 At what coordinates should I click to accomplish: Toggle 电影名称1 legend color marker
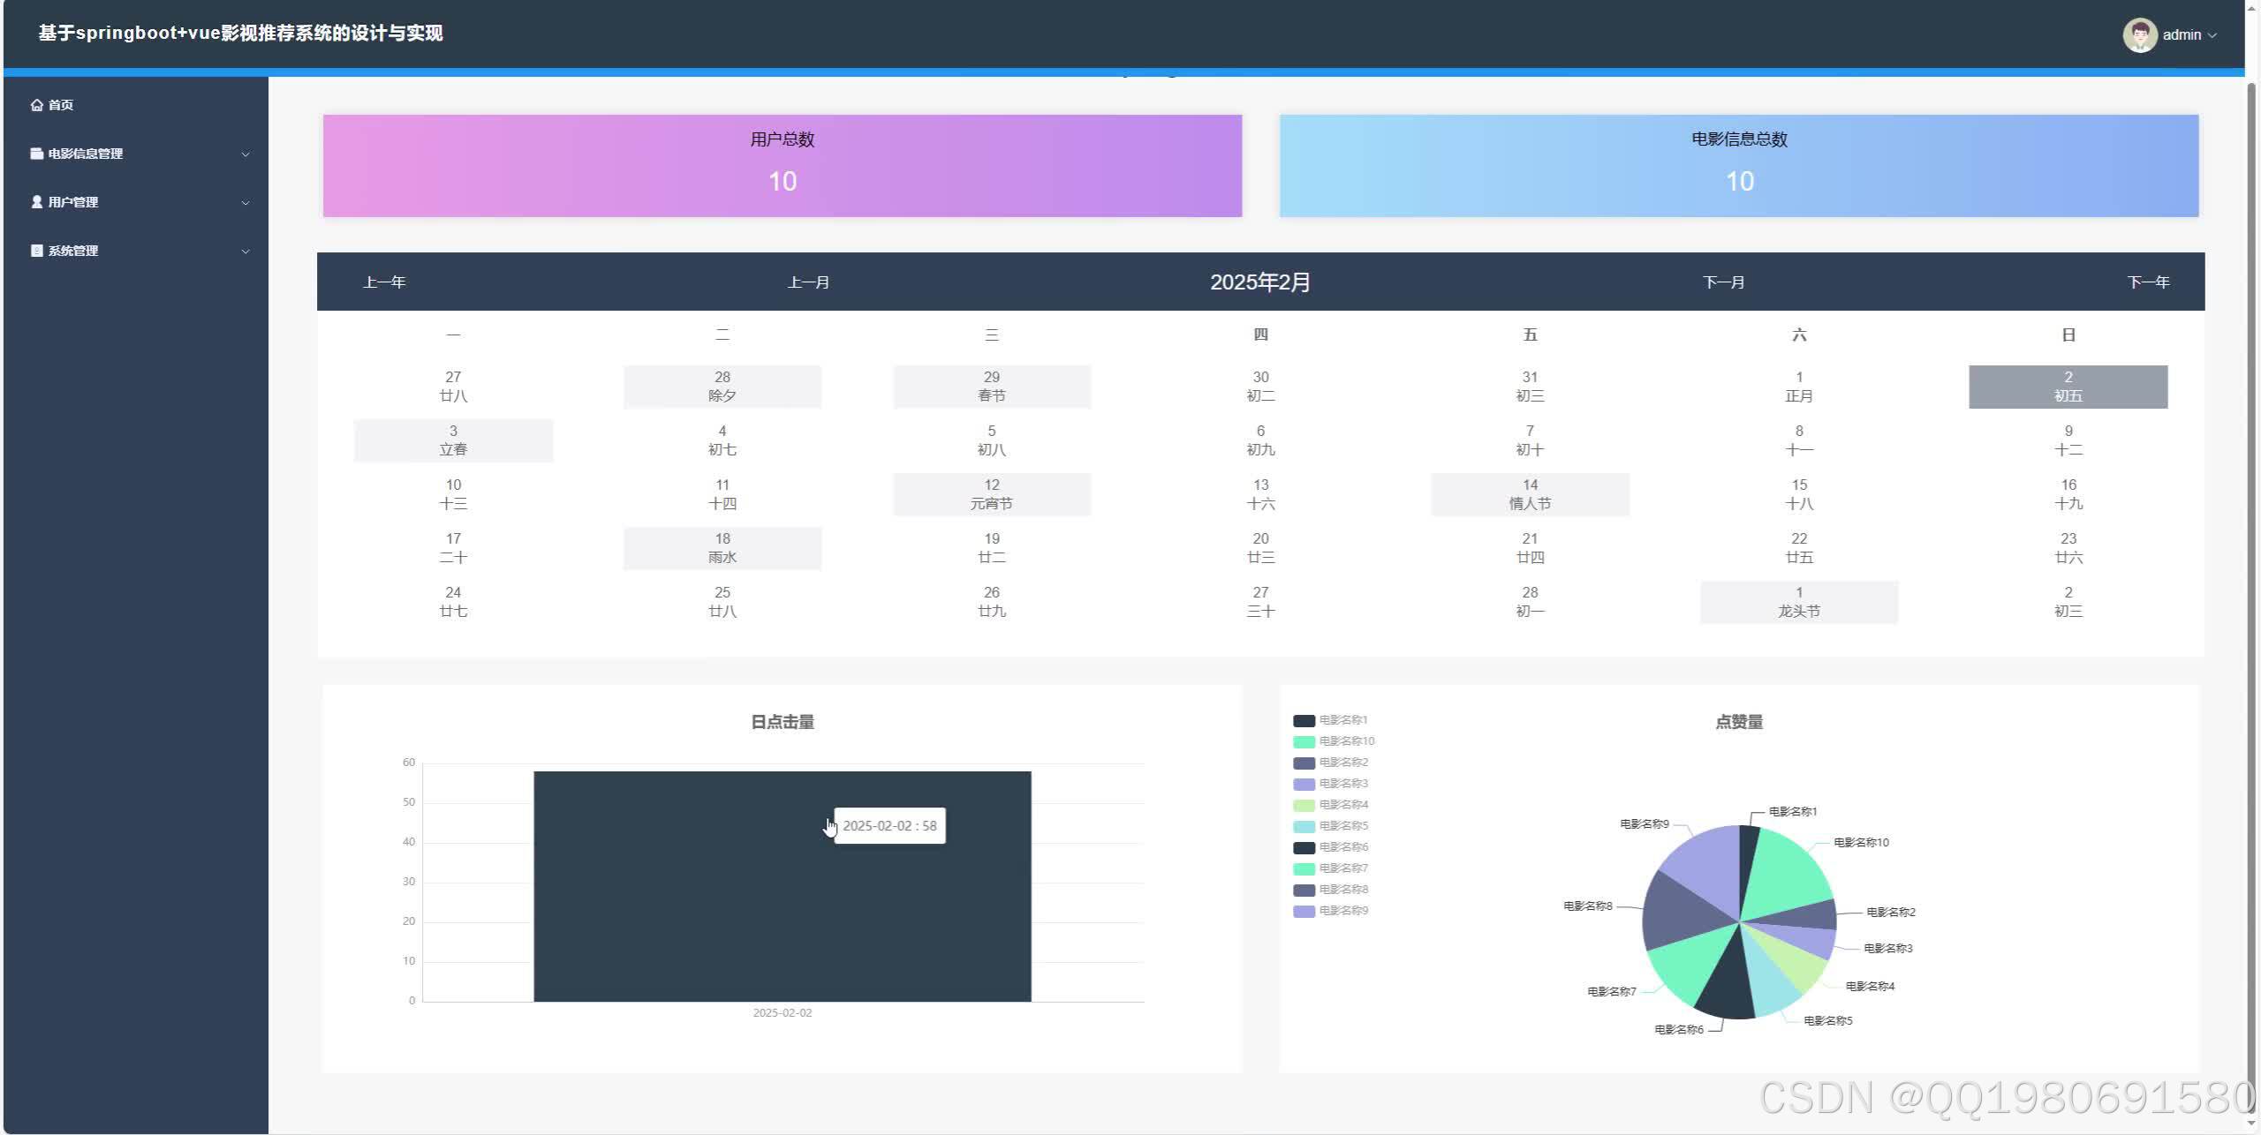1304,720
